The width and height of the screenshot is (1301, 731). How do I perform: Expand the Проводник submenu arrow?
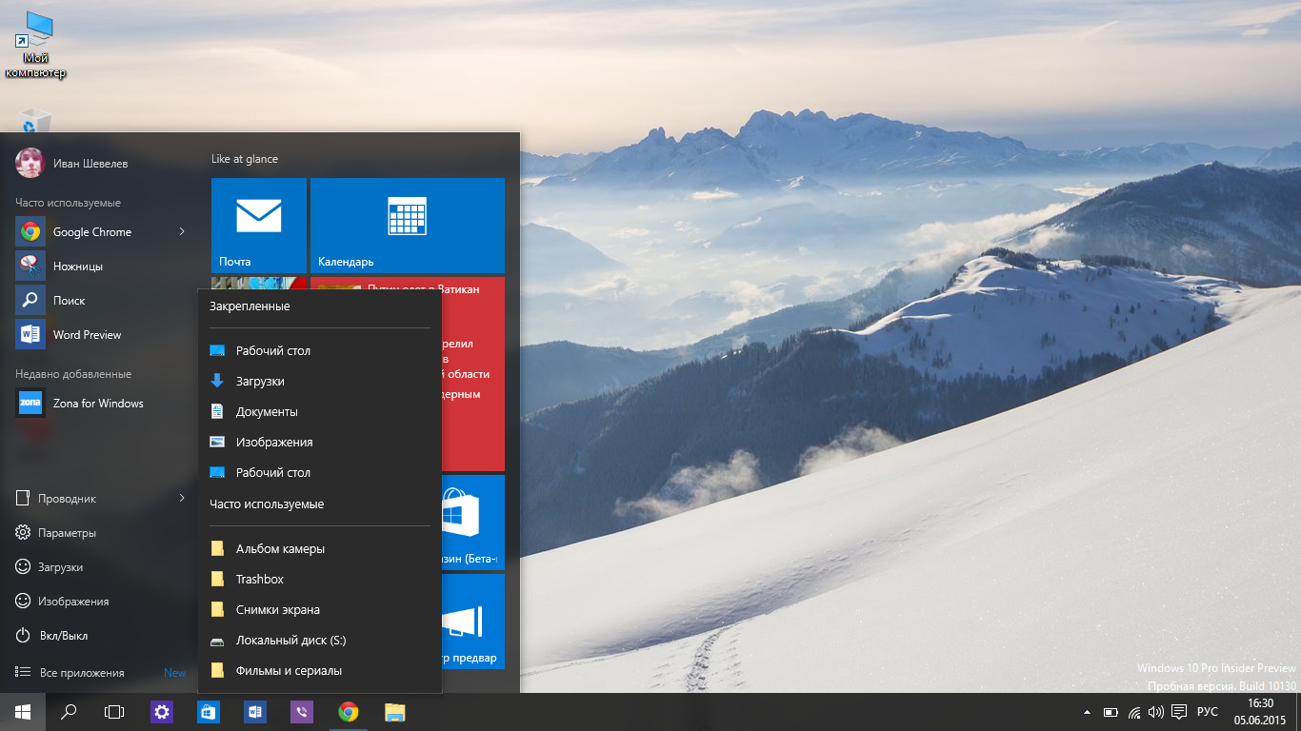pos(182,498)
